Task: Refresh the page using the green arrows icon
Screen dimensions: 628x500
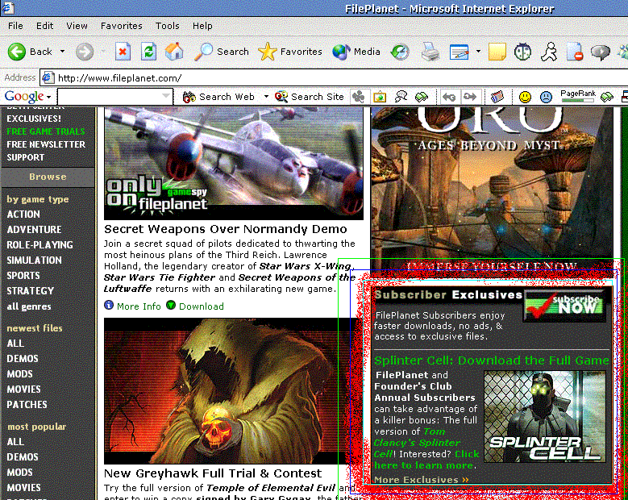Action: 148,52
